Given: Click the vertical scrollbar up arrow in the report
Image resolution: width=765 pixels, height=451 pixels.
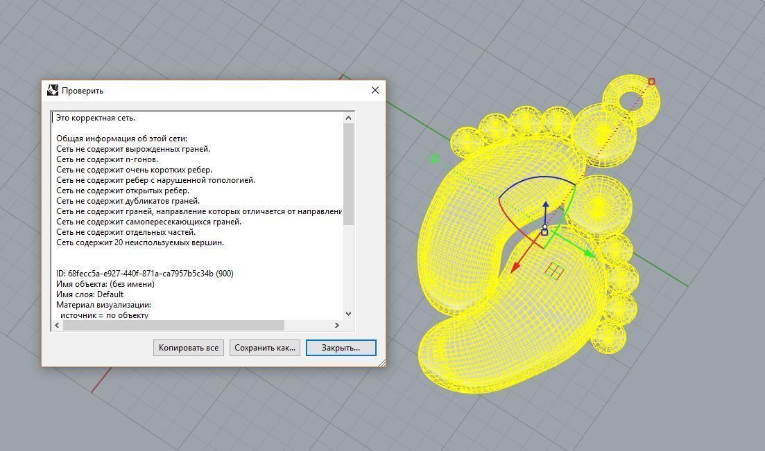Looking at the screenshot, I should [348, 118].
